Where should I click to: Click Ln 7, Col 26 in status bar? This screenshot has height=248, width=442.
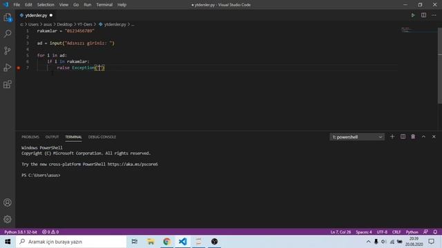tap(340, 232)
